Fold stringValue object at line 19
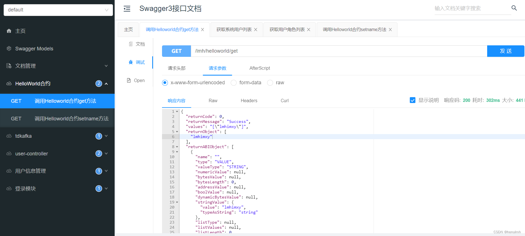The height and width of the screenshot is (236, 525). 177,202
